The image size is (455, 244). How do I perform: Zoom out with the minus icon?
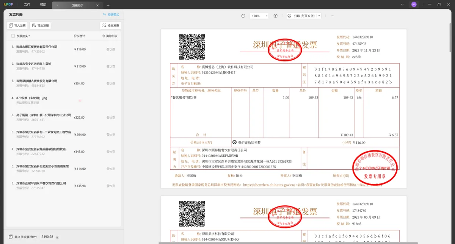pos(243,16)
